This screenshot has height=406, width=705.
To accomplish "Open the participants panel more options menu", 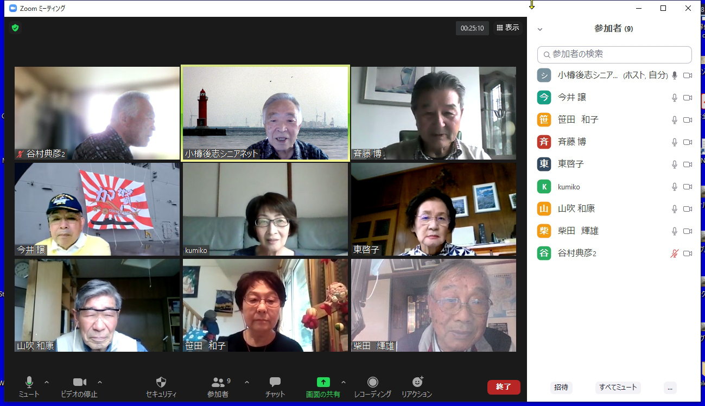I will (x=670, y=388).
